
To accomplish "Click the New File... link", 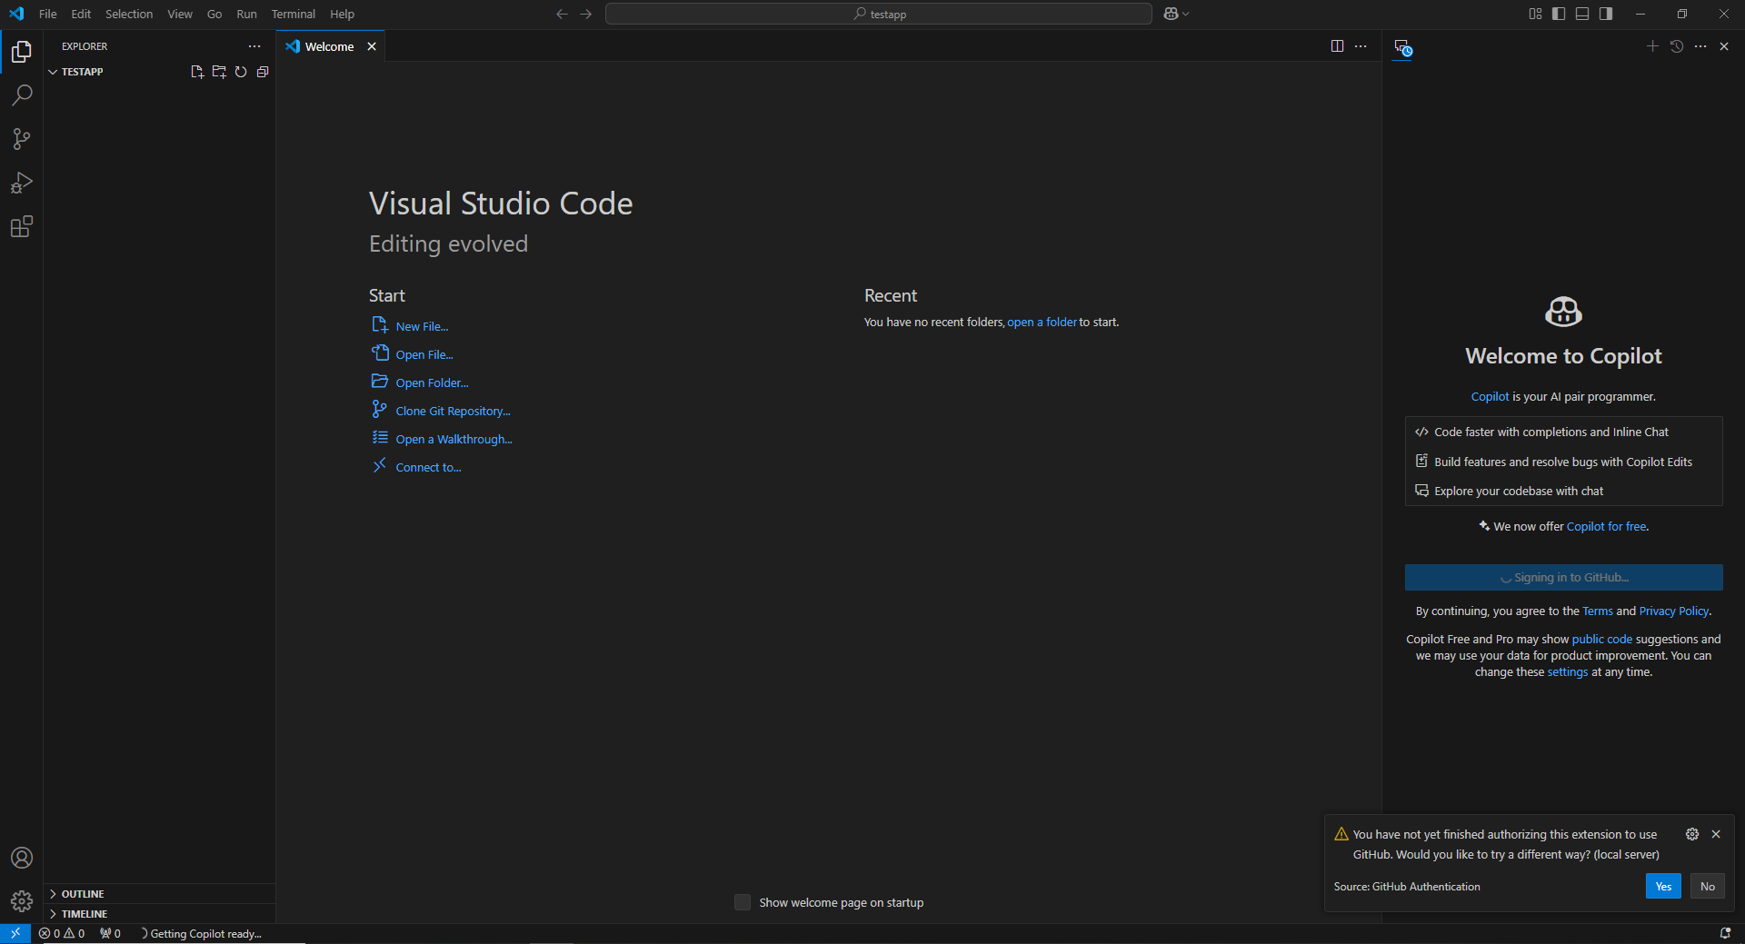I will pyautogui.click(x=422, y=326).
